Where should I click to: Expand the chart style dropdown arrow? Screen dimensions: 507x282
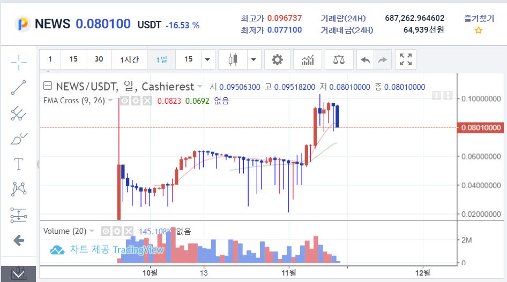coord(253,59)
